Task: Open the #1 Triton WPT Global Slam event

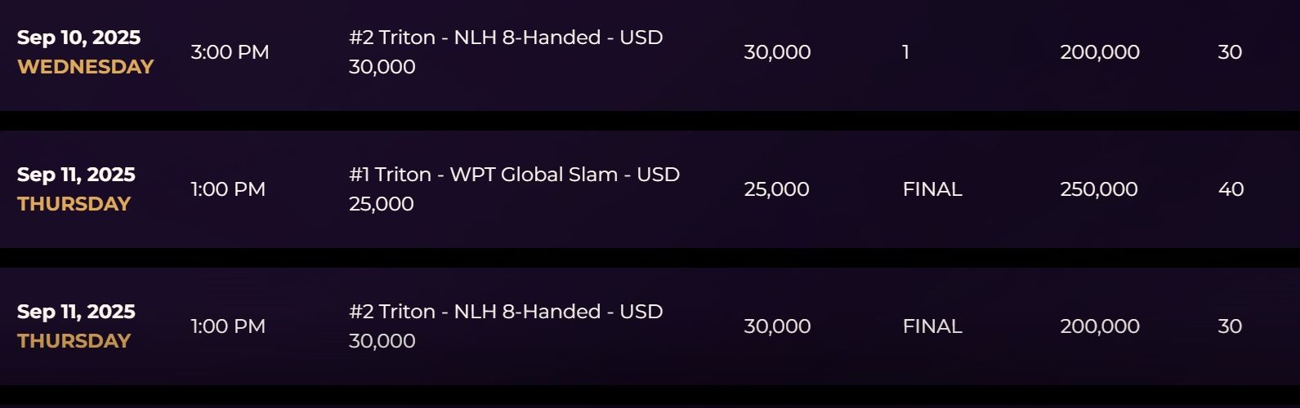Action: point(514,175)
